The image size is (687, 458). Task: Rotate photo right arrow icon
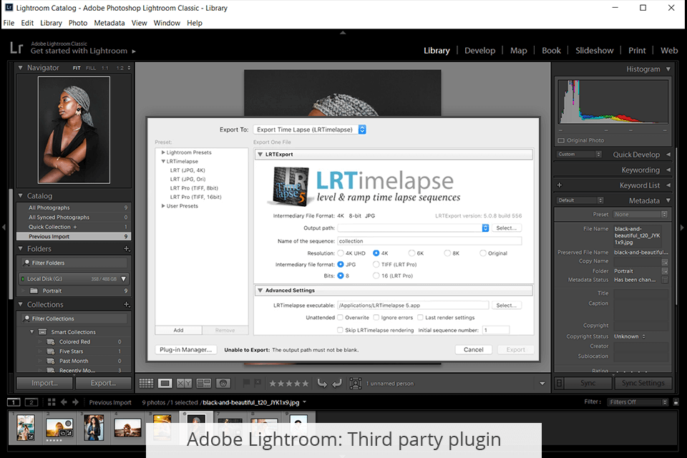pyautogui.click(x=337, y=384)
